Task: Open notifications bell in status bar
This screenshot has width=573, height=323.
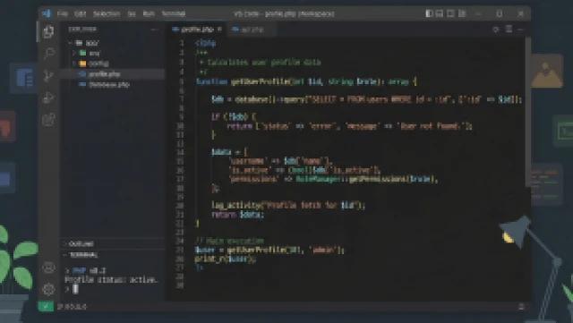Action: (x=521, y=307)
